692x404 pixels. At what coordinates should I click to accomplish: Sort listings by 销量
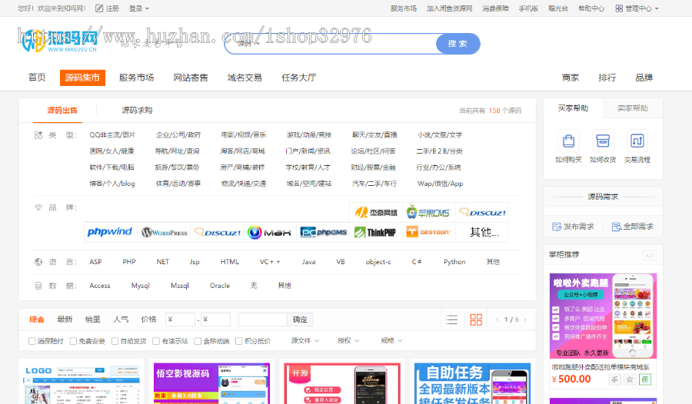(93, 320)
